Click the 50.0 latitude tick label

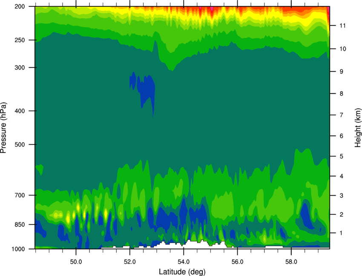click(x=76, y=262)
